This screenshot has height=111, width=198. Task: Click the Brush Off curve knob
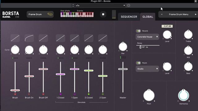(x=43, y=50)
